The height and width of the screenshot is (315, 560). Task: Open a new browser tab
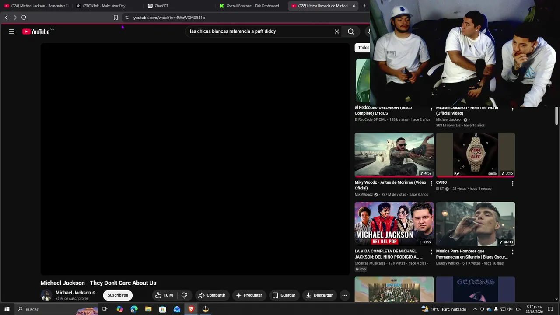(x=364, y=6)
